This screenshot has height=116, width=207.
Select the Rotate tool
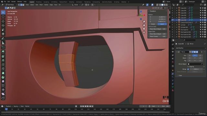pyautogui.click(x=3, y=25)
